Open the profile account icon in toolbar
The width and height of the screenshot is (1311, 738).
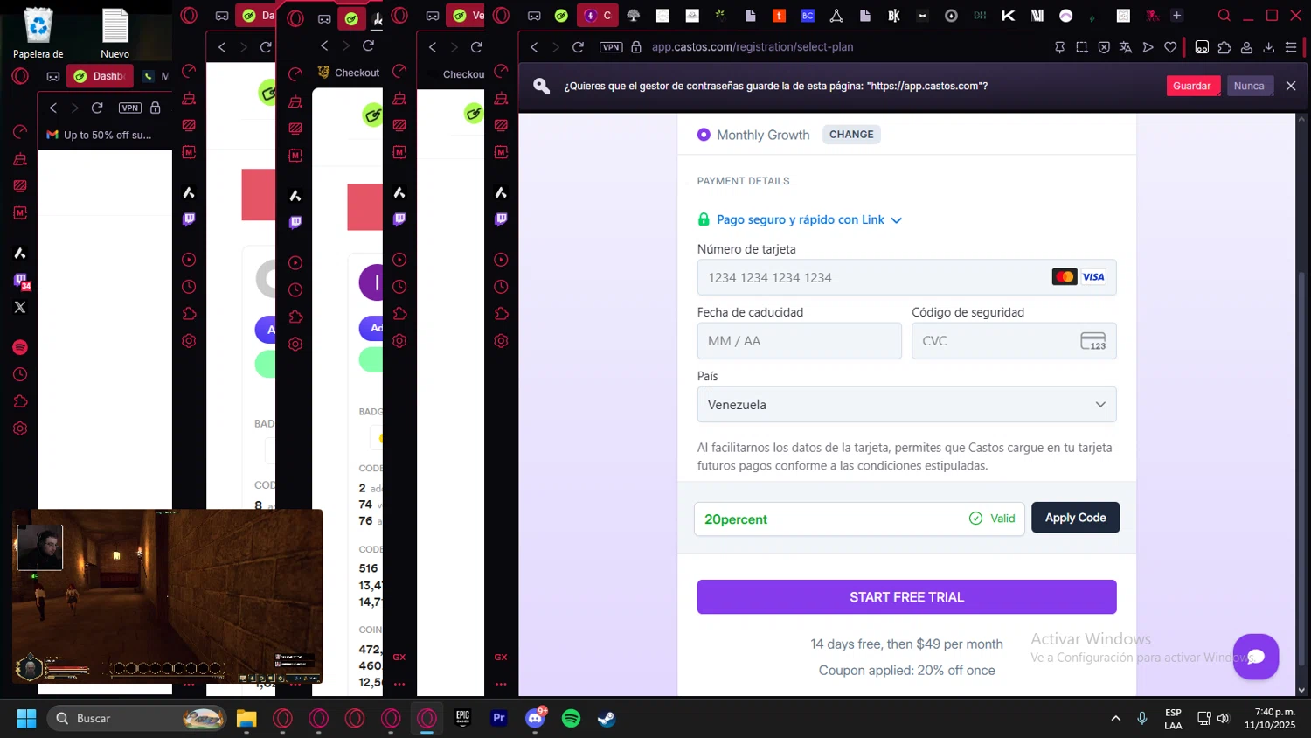click(x=1247, y=47)
